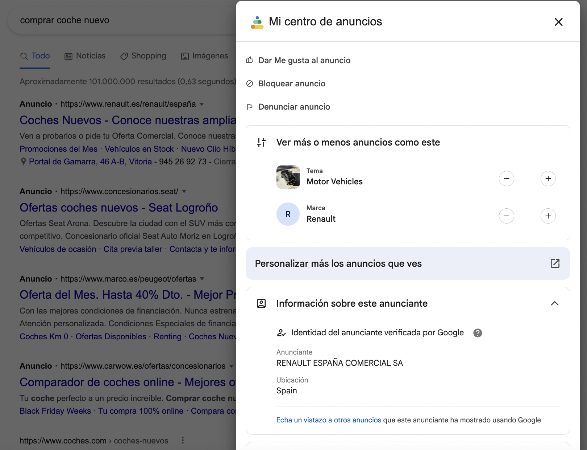The height and width of the screenshot is (450, 587).
Task: Open dropdown arrow next to concesionarios.seat URL
Action: (184, 192)
